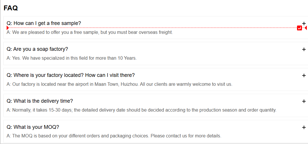This screenshot has width=308, height=144.
Task: Click the answer mentioning 10 Years
Action: coord(72,58)
